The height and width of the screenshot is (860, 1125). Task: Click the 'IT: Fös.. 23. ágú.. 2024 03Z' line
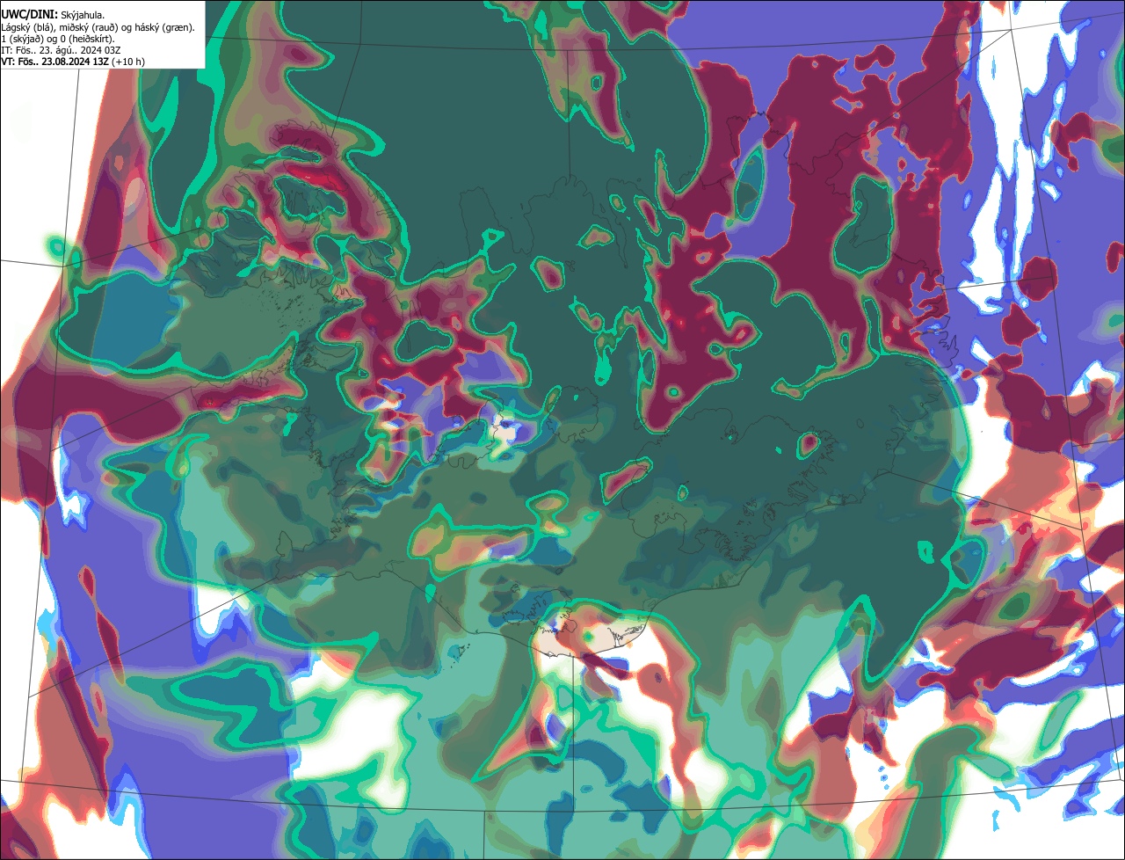click(61, 50)
